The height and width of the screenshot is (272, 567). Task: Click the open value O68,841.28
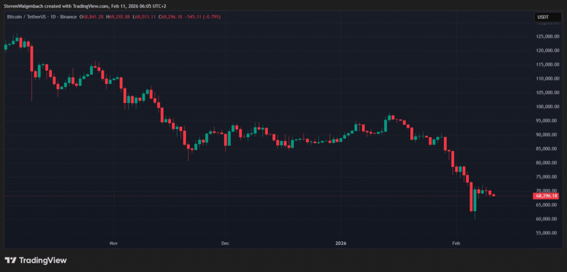pyautogui.click(x=91, y=17)
